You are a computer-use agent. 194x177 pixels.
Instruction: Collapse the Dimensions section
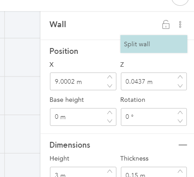point(183,145)
